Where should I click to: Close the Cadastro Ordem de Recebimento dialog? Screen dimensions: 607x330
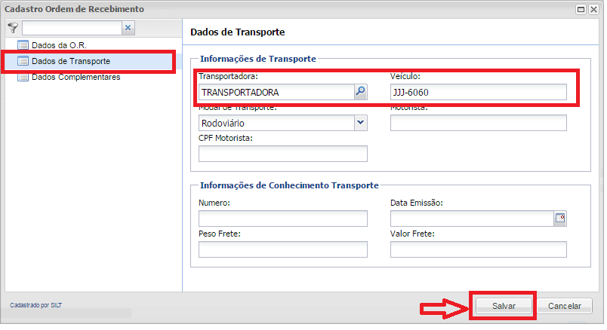593,10
